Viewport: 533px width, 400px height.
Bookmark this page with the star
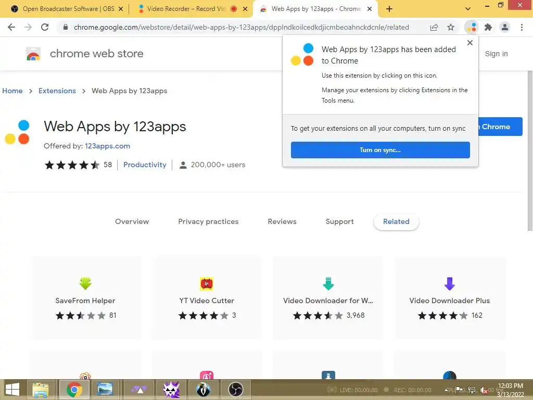[x=451, y=27]
